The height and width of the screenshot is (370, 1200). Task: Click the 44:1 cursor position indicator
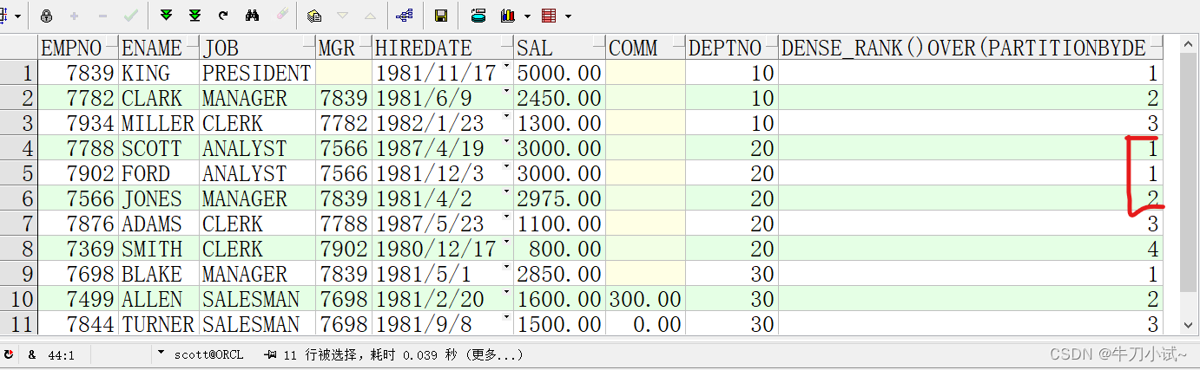point(61,354)
